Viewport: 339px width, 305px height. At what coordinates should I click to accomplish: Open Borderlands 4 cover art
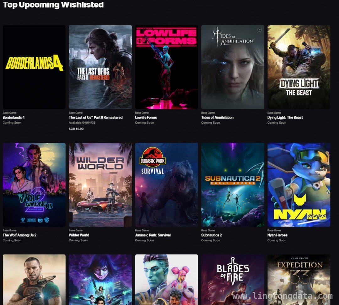(x=34, y=67)
